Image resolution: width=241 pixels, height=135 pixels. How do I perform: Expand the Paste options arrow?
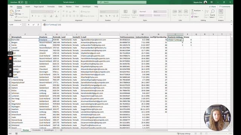click(12, 17)
